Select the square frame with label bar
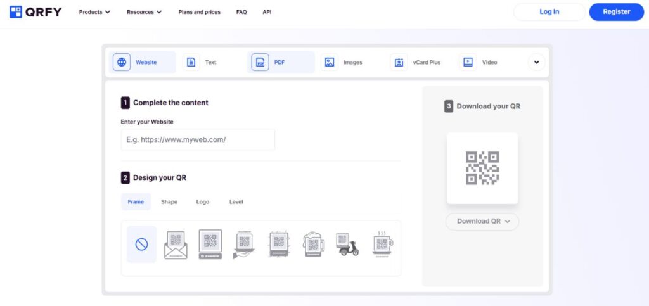The height and width of the screenshot is (306, 649). click(x=210, y=245)
